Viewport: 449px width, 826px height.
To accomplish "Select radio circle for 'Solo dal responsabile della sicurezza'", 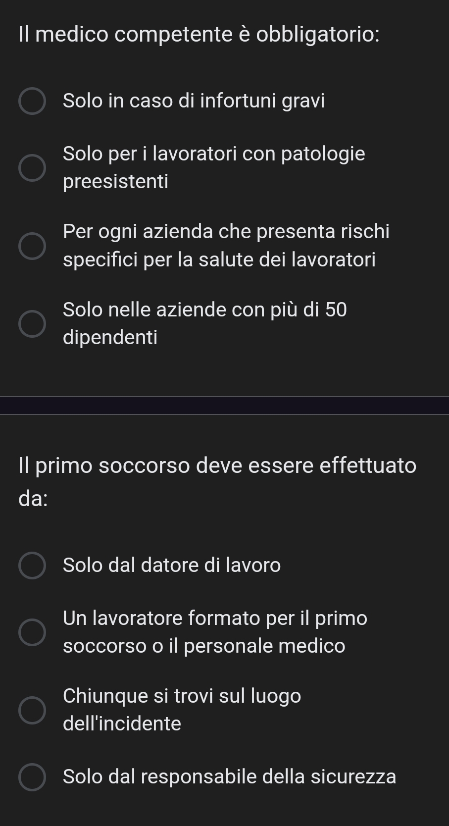I will tap(32, 776).
